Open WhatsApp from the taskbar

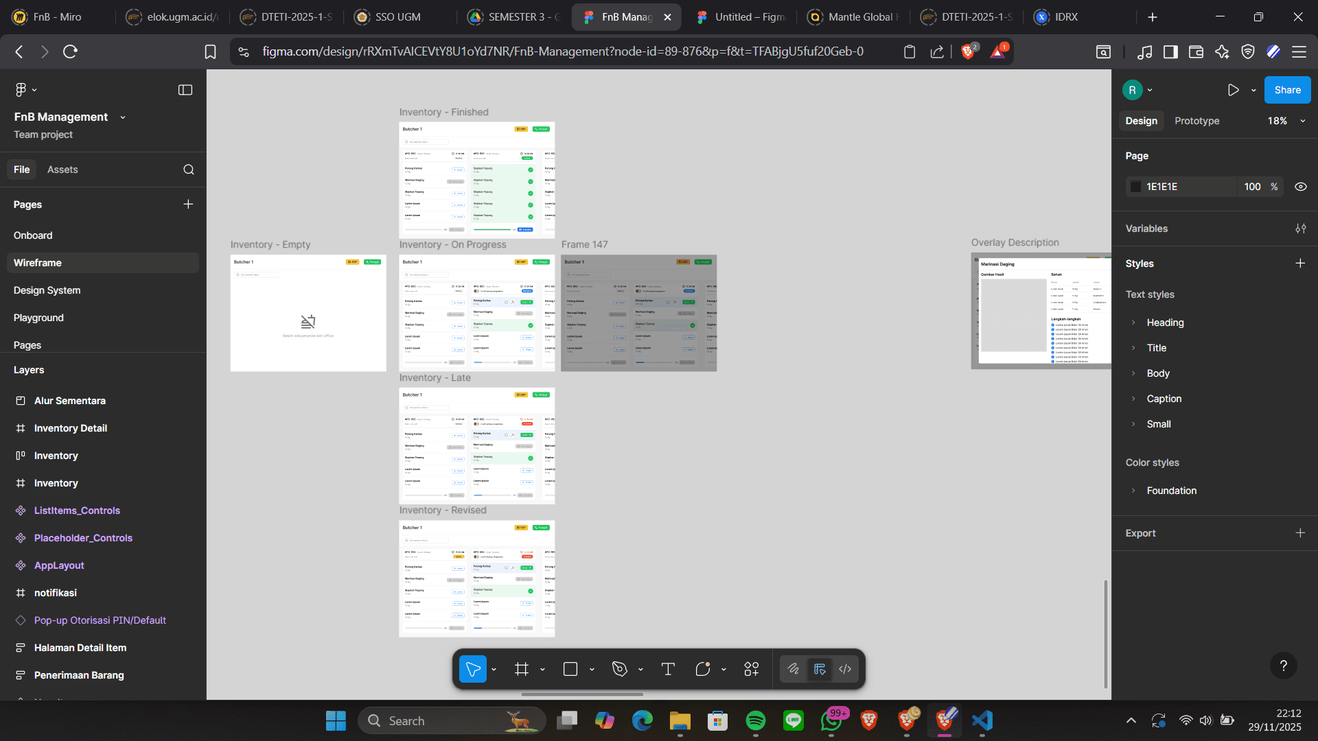point(831,720)
